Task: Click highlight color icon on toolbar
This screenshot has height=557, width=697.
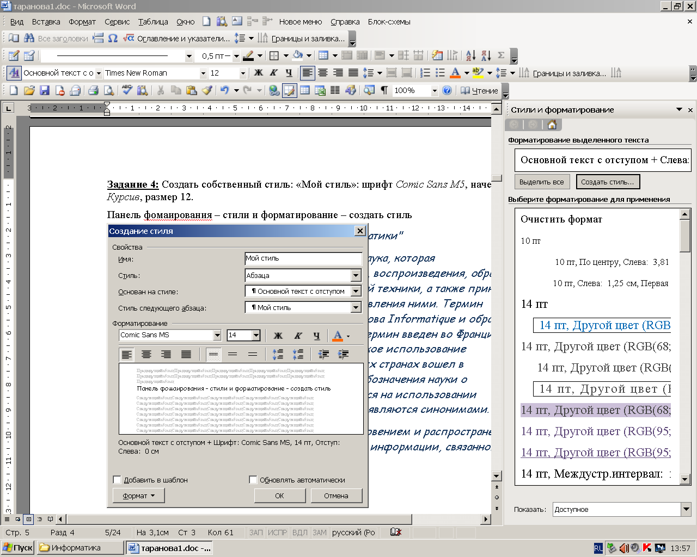Action: tap(478, 73)
